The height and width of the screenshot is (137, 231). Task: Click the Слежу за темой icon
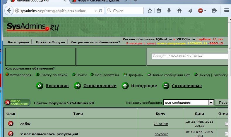pos(38,74)
